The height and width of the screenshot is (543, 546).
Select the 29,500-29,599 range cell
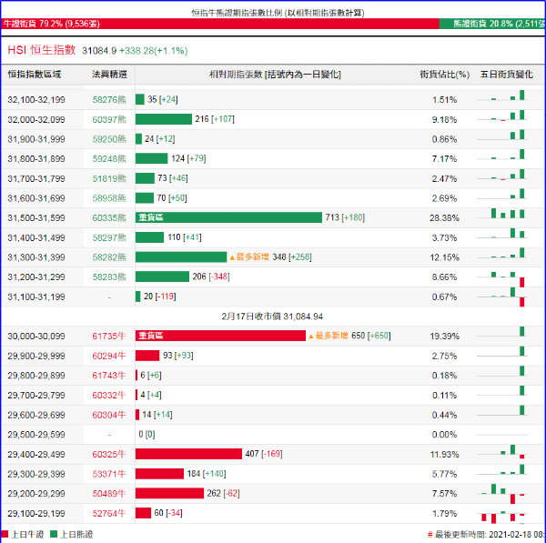(x=36, y=435)
